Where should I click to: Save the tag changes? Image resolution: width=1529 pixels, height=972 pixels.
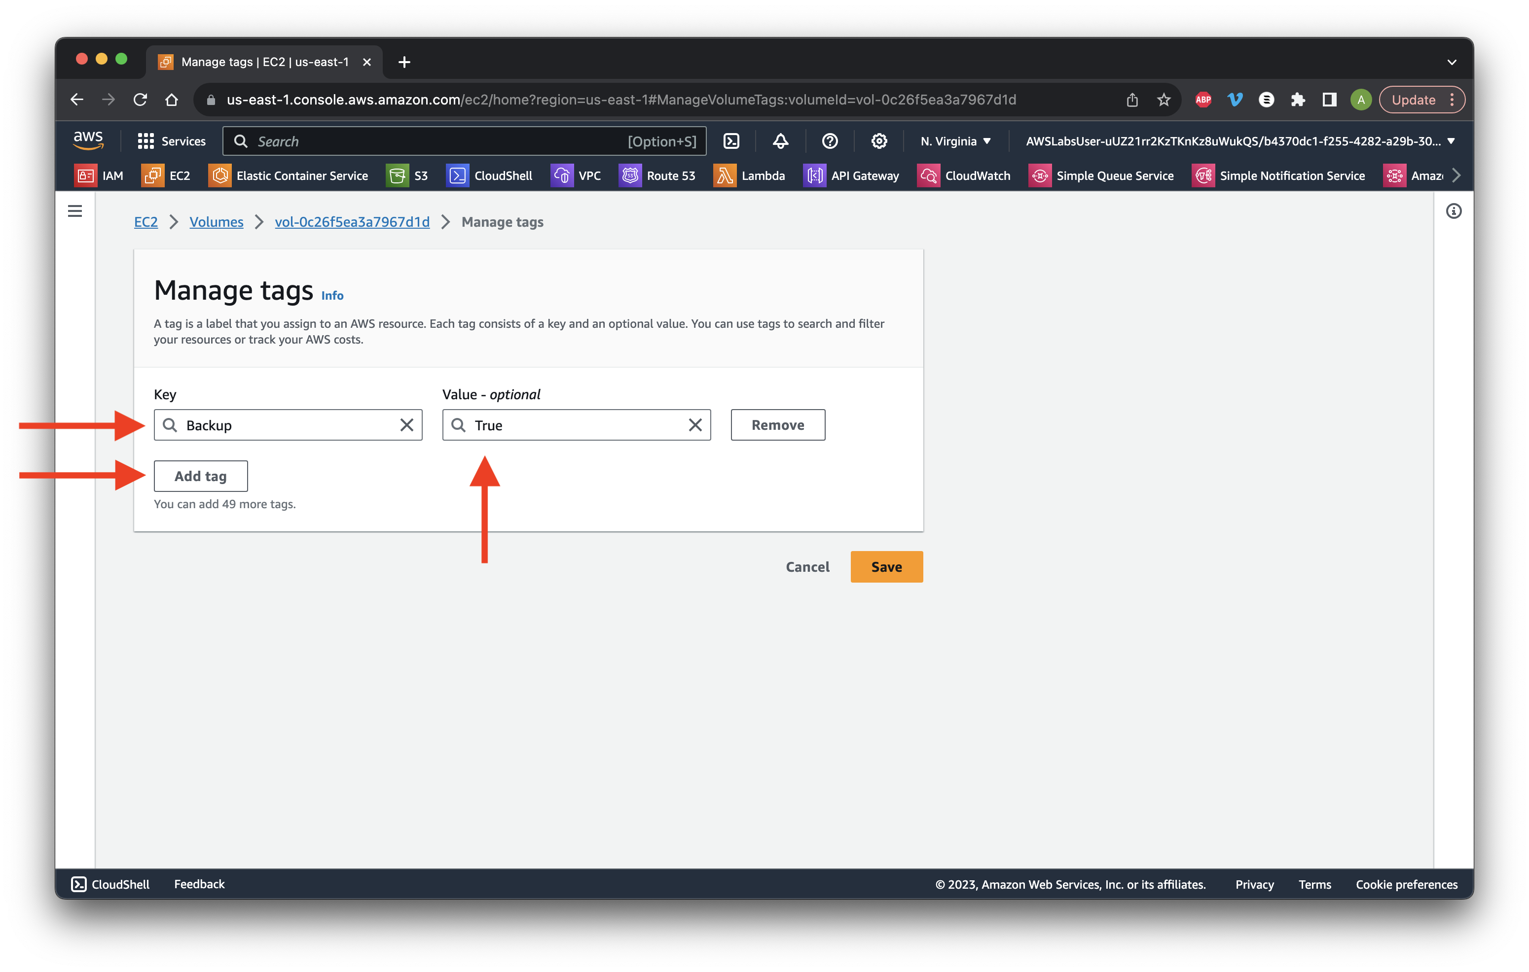click(886, 566)
